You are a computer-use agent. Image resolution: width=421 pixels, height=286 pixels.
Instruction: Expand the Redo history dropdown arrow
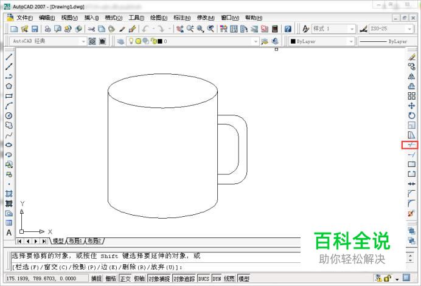tap(169, 29)
